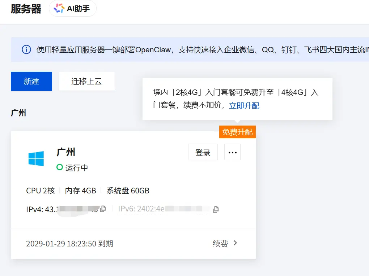Click the green 运行中 status indicator
Image resolution: width=369 pixels, height=276 pixels.
coord(60,167)
